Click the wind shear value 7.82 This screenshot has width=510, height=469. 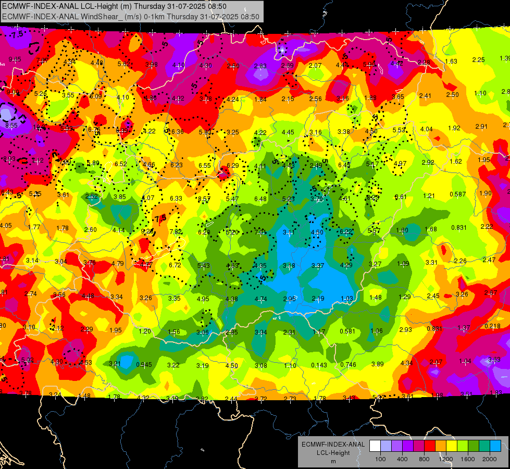click(x=176, y=232)
